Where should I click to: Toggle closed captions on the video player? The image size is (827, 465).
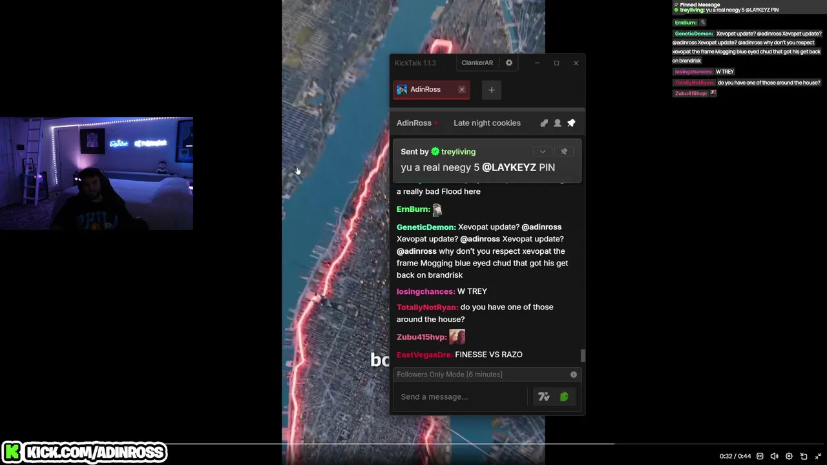coord(760,456)
